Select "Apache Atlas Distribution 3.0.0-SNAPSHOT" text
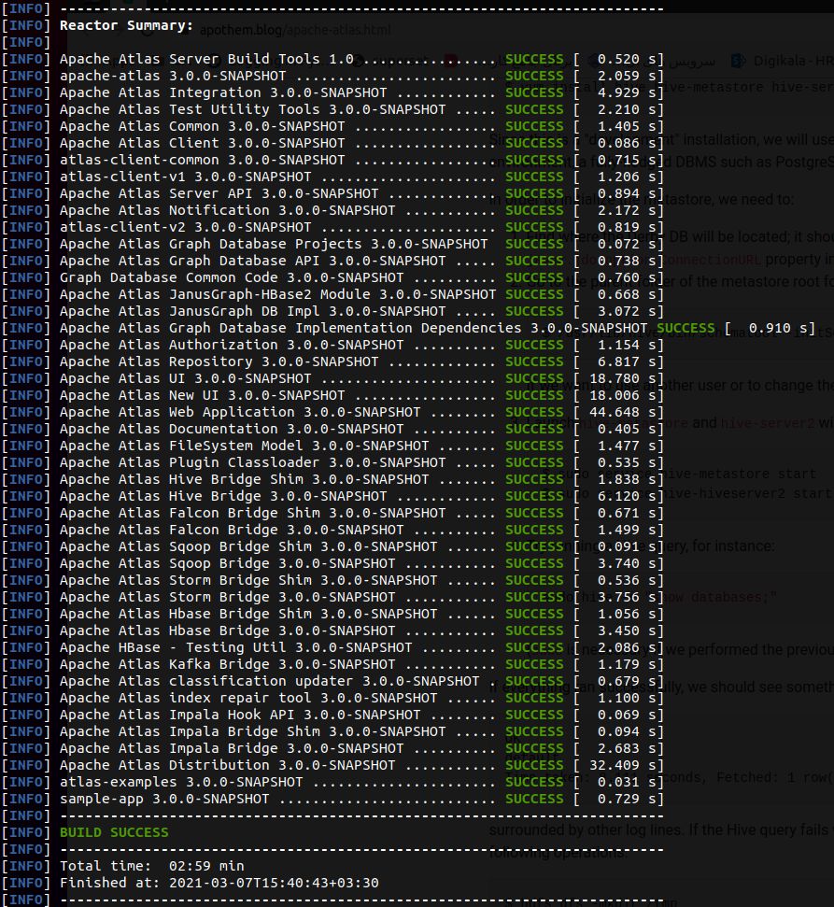This screenshot has height=907, width=834. pyautogui.click(x=227, y=763)
